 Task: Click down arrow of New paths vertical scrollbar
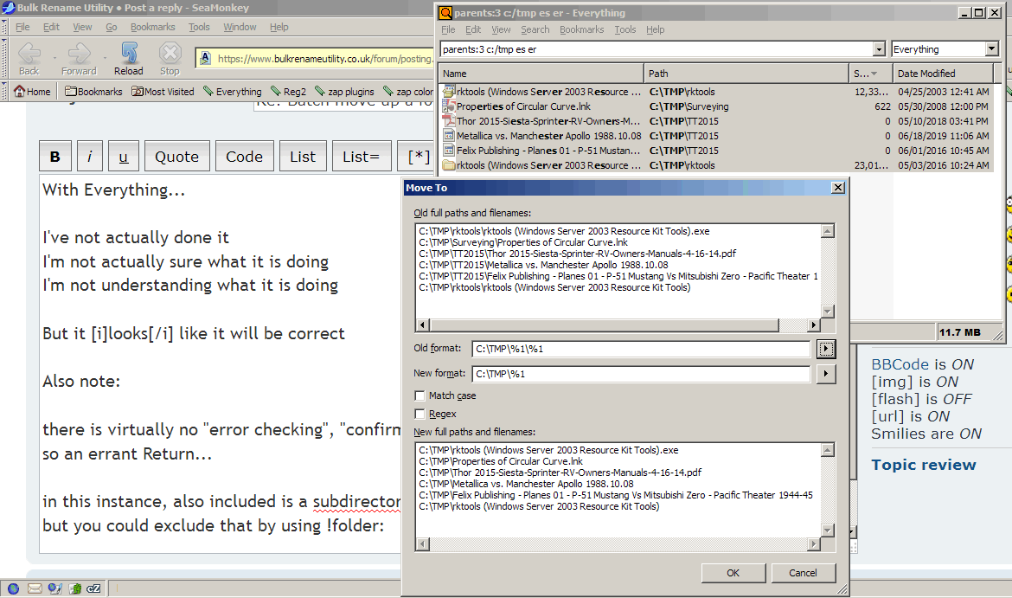tap(828, 530)
